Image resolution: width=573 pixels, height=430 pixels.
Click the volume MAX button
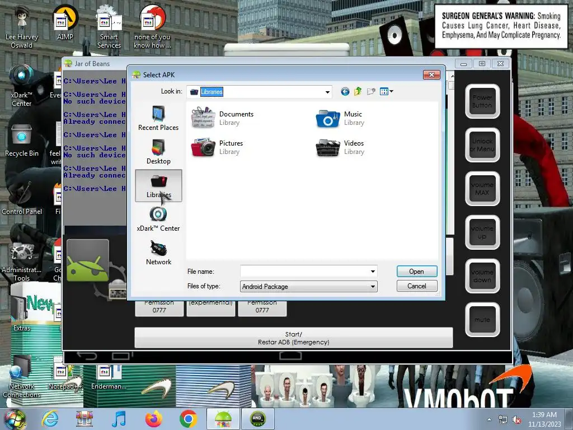pyautogui.click(x=482, y=189)
